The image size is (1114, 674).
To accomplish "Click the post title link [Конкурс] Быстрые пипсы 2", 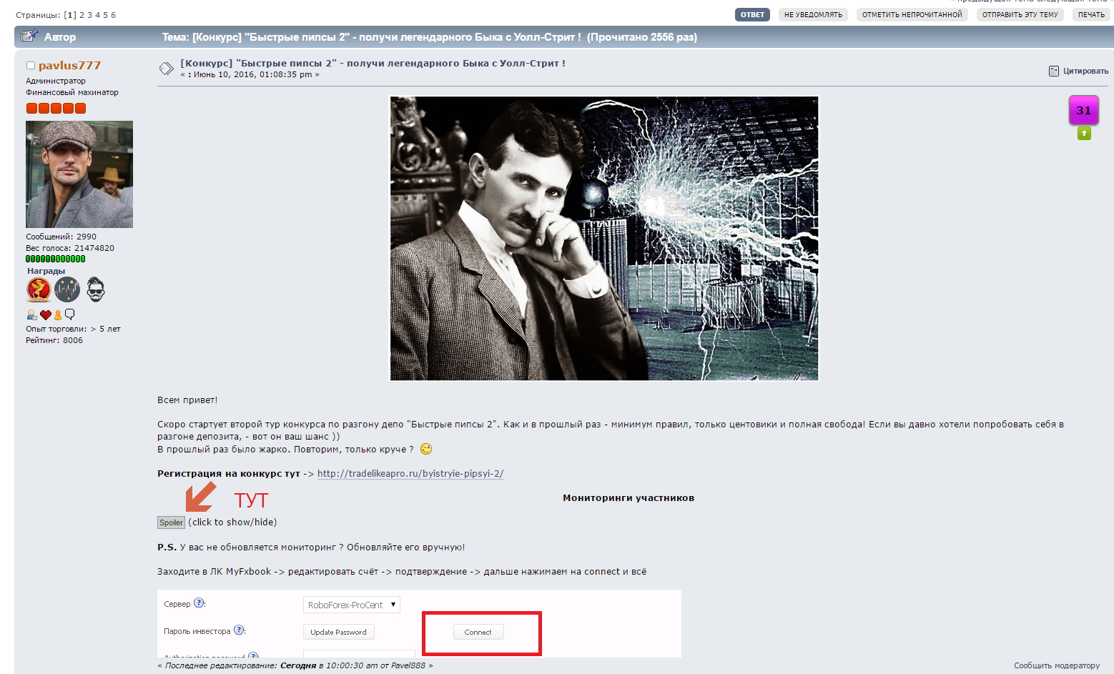I will coord(373,63).
